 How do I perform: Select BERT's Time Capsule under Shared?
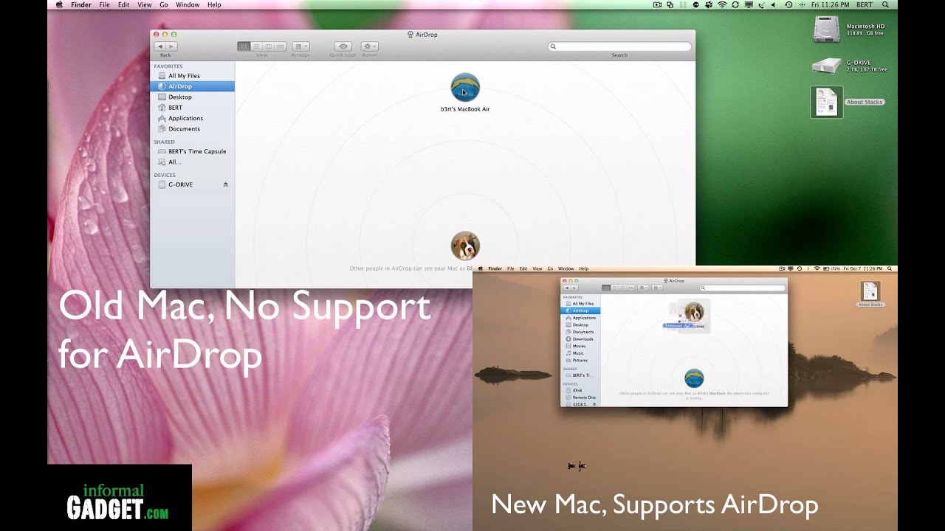(192, 151)
